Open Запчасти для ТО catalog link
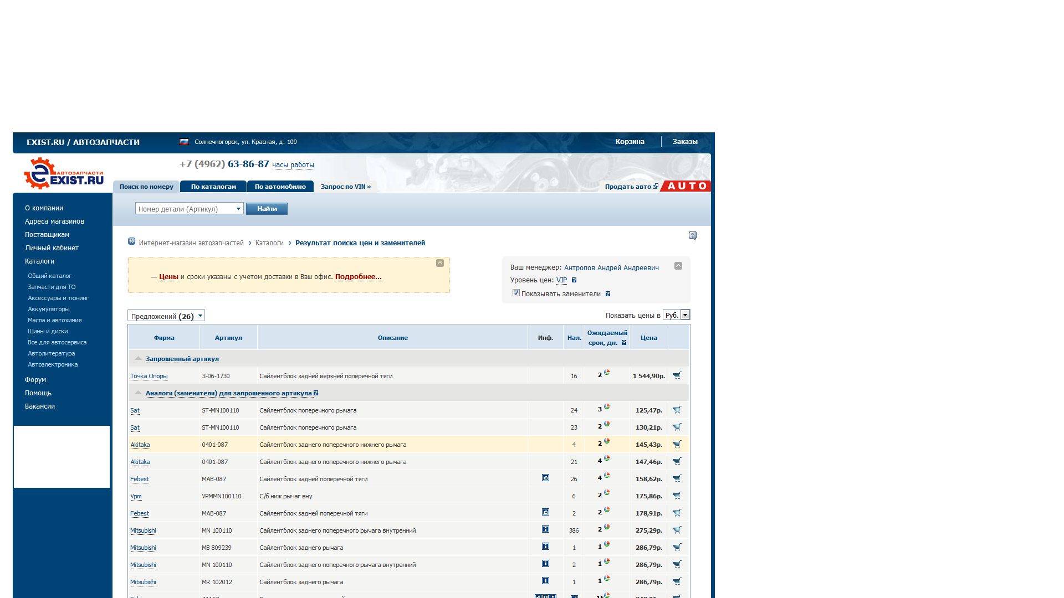The width and height of the screenshot is (1064, 598). 52,287
